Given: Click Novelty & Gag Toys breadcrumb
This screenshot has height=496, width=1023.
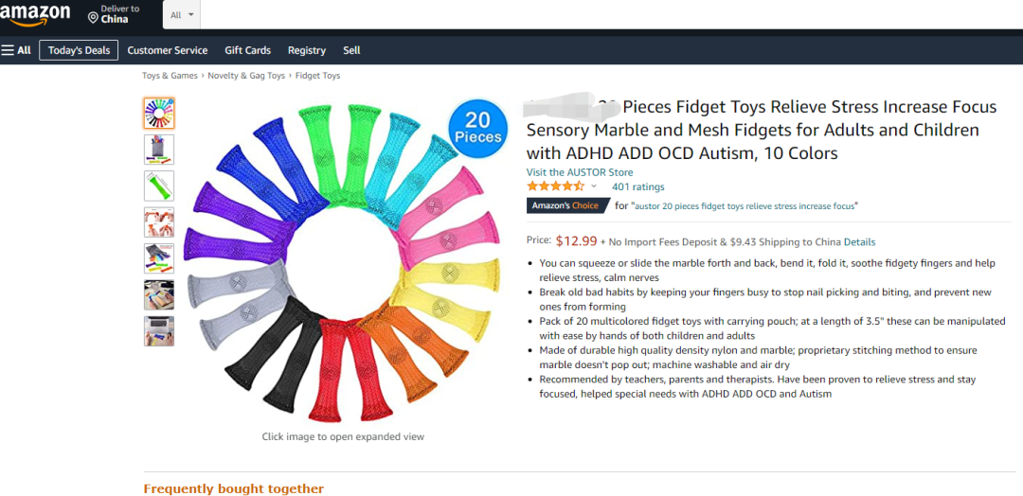Looking at the screenshot, I should (x=246, y=76).
